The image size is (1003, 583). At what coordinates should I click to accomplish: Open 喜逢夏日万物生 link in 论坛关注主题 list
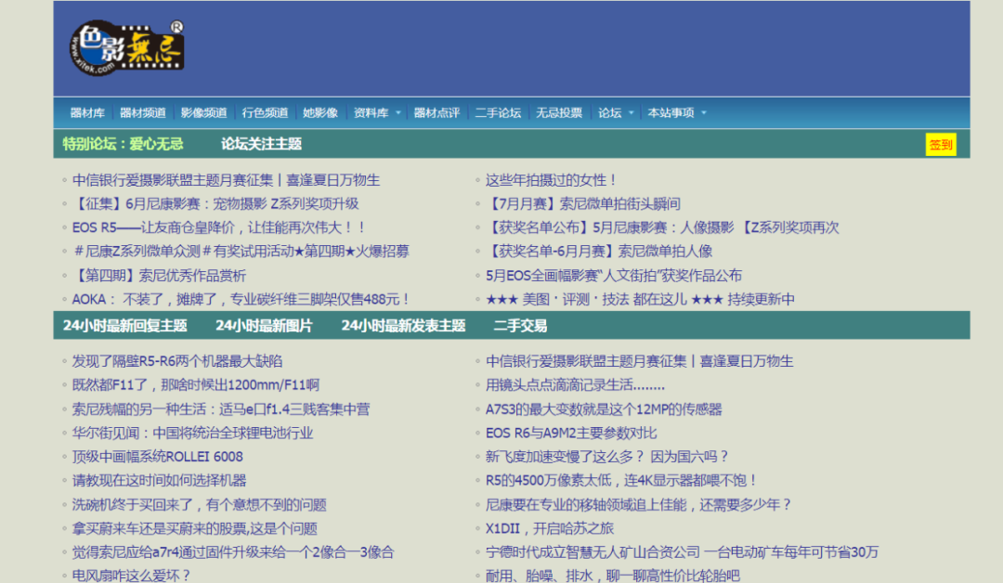[x=226, y=180]
